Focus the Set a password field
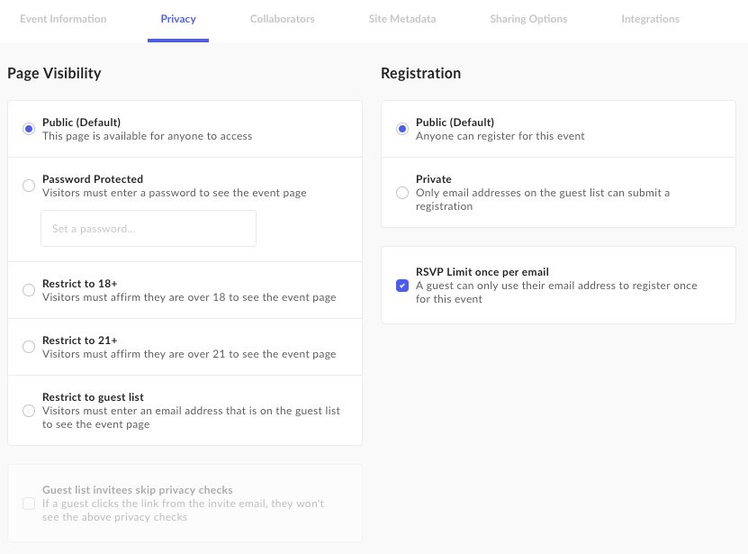The image size is (748, 554). click(x=149, y=228)
